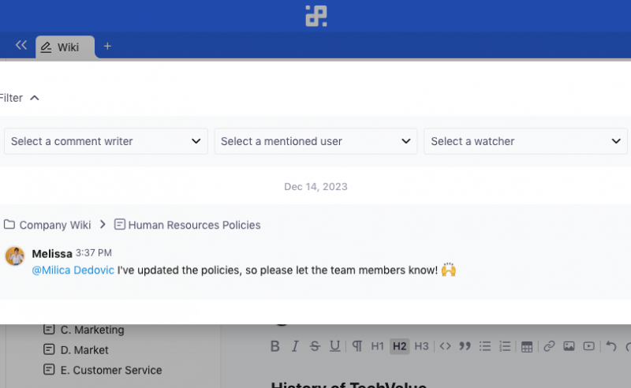The height and width of the screenshot is (388, 631).
Task: Click the Bold formatting icon
Action: (x=275, y=346)
